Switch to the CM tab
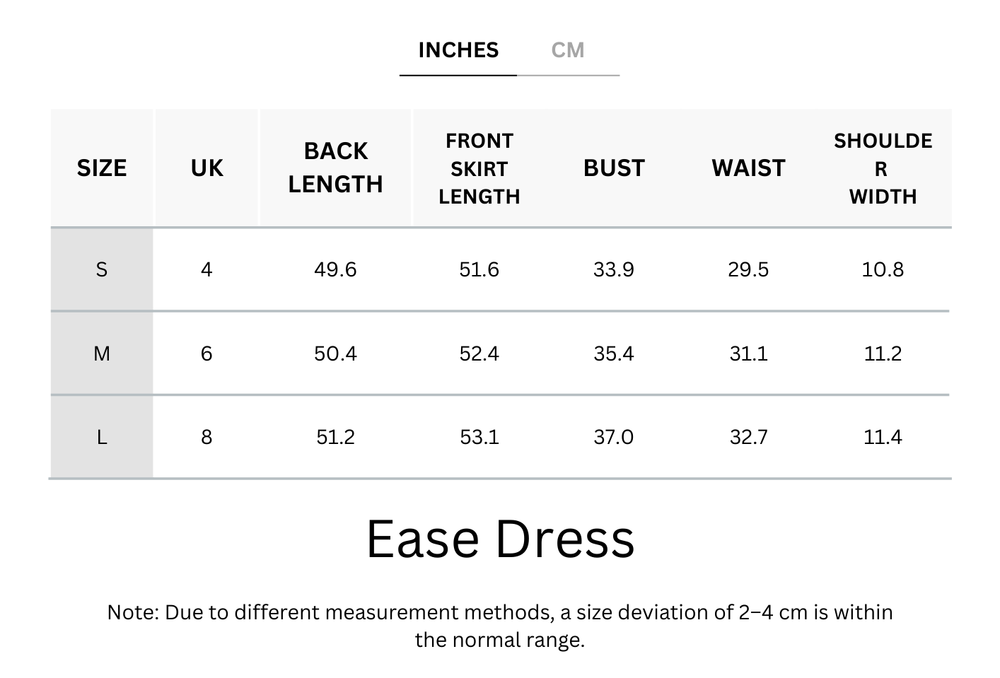 point(568,50)
